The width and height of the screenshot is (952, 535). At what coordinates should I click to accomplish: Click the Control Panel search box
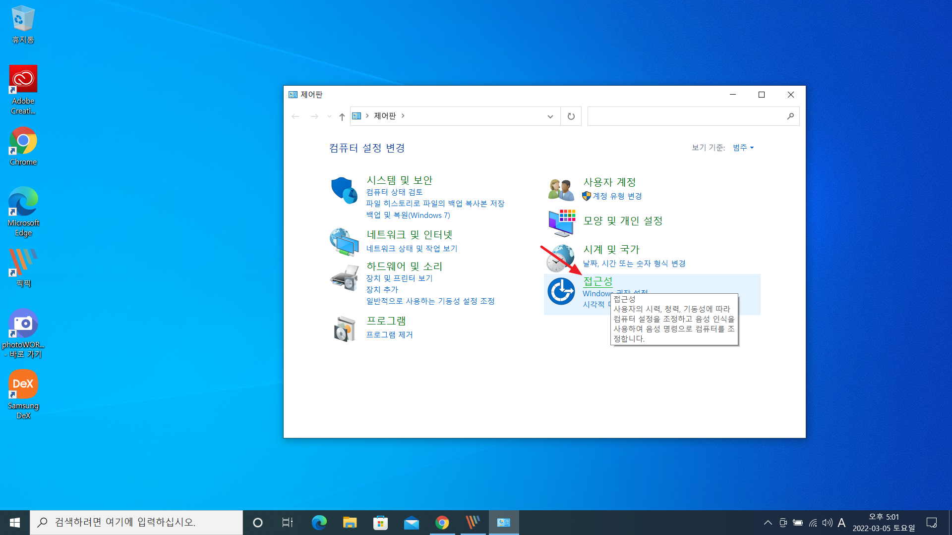[687, 116]
